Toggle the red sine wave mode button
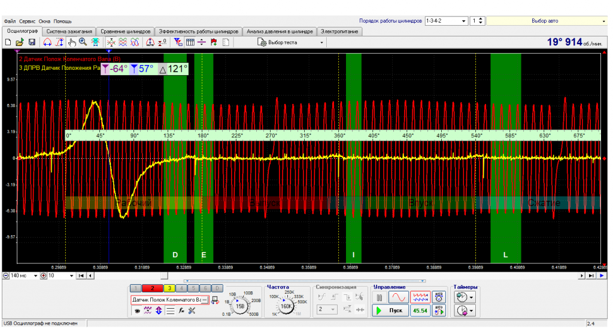The image size is (613, 329). pos(398,297)
